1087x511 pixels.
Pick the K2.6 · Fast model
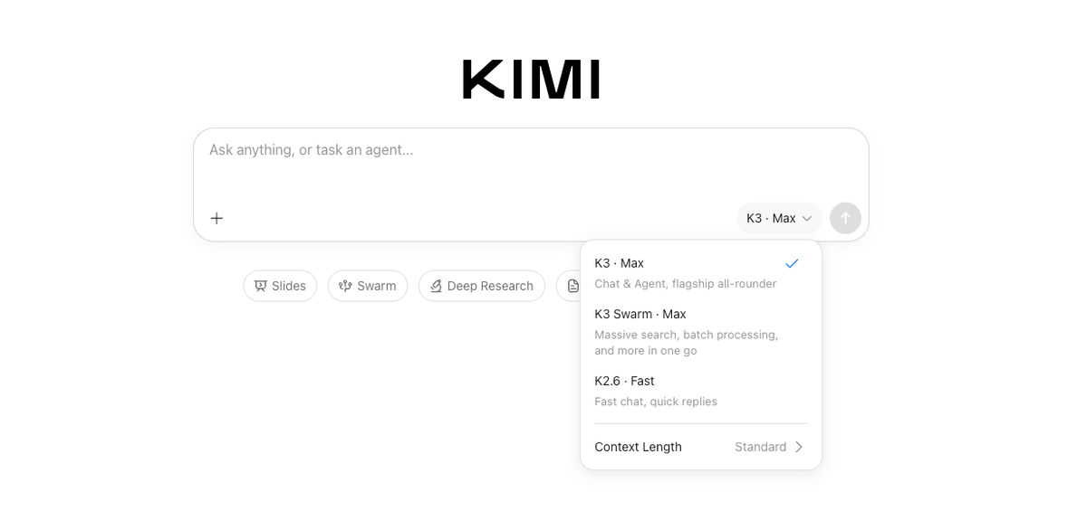click(700, 391)
